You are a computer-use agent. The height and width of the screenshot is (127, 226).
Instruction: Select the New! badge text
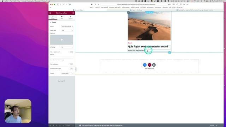click(130, 43)
